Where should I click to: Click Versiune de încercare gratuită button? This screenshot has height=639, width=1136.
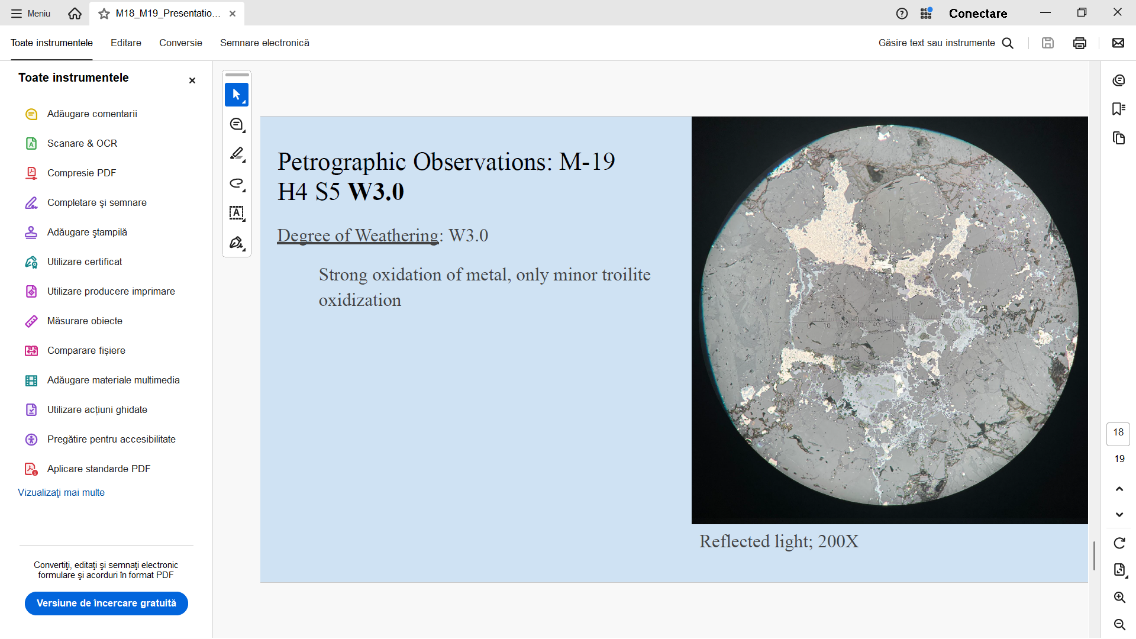coord(106,603)
